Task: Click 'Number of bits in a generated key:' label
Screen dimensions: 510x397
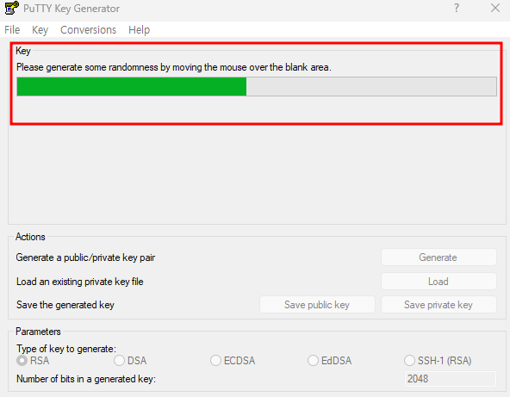Action: tap(86, 379)
